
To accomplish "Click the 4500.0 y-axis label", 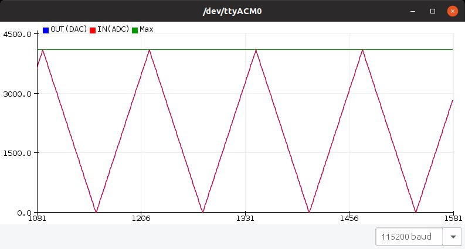I will [18, 34].
